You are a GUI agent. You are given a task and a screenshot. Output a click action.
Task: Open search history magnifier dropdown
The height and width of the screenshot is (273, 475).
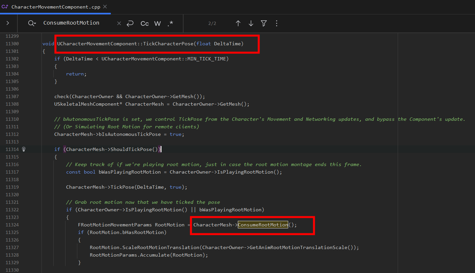click(x=32, y=23)
